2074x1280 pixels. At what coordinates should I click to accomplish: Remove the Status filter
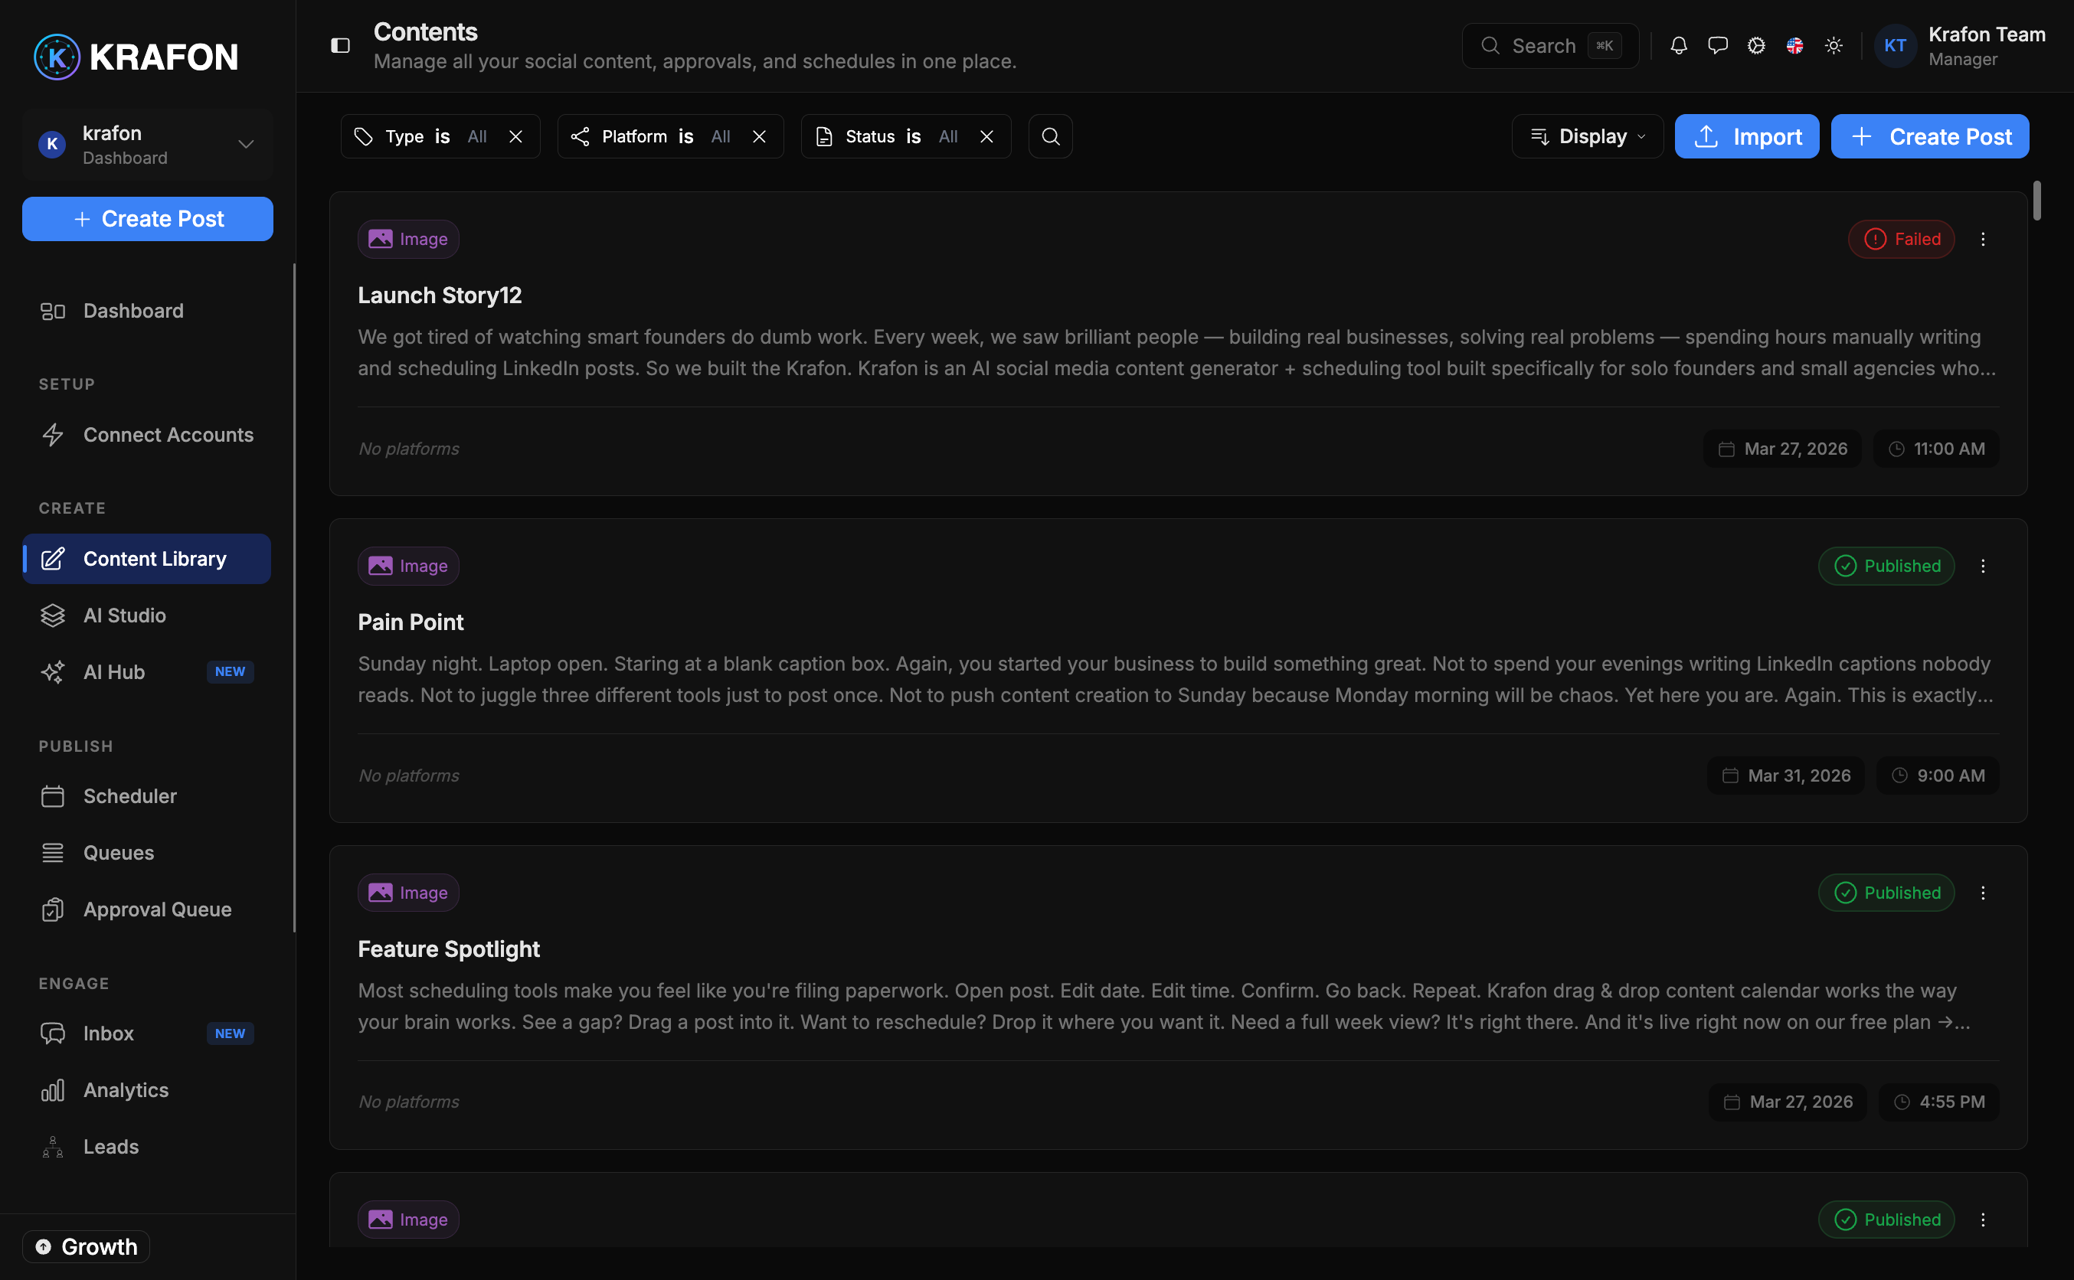(x=986, y=136)
